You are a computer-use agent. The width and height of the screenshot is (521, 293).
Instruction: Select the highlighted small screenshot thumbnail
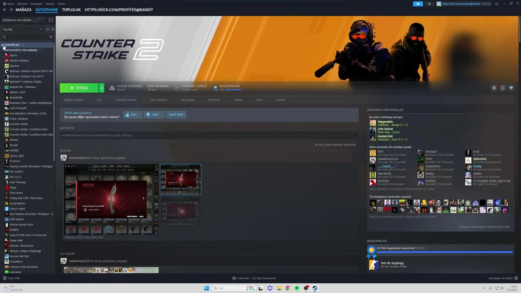coord(181,179)
